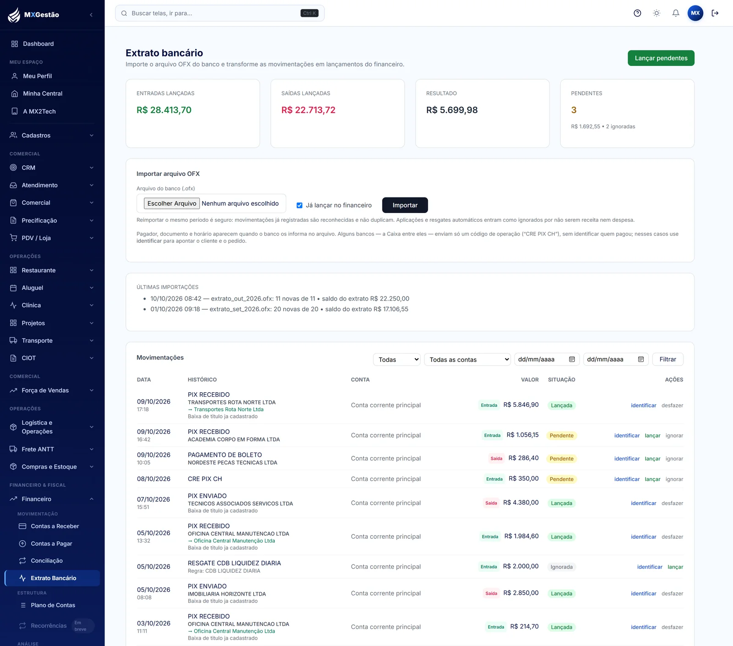Open Extrato Bancário menu item
The width and height of the screenshot is (733, 646).
tap(52, 578)
